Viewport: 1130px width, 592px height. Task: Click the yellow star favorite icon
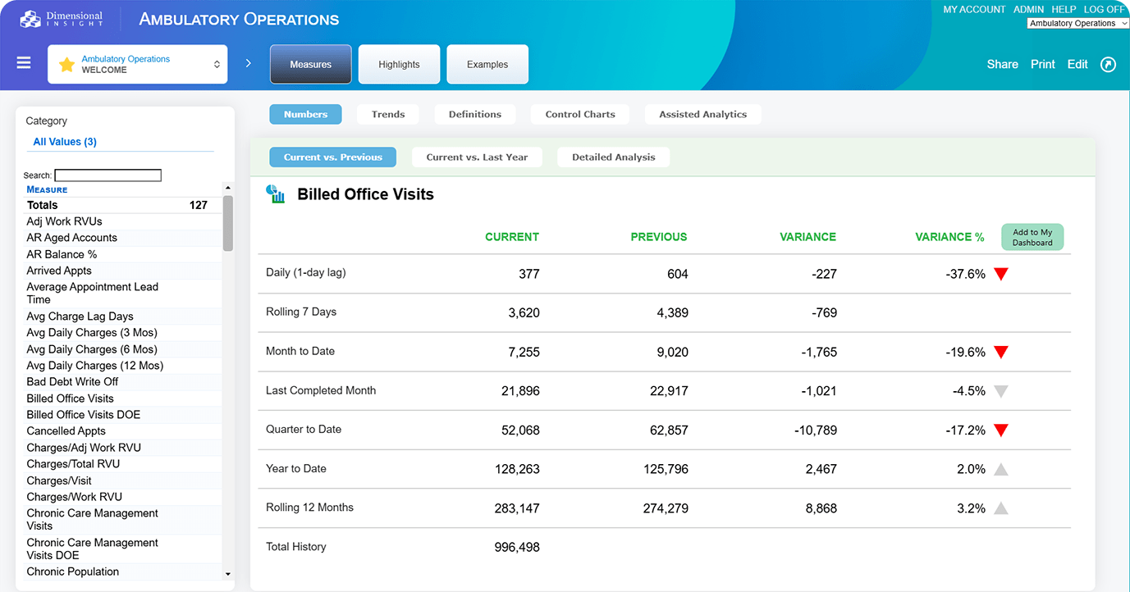66,65
